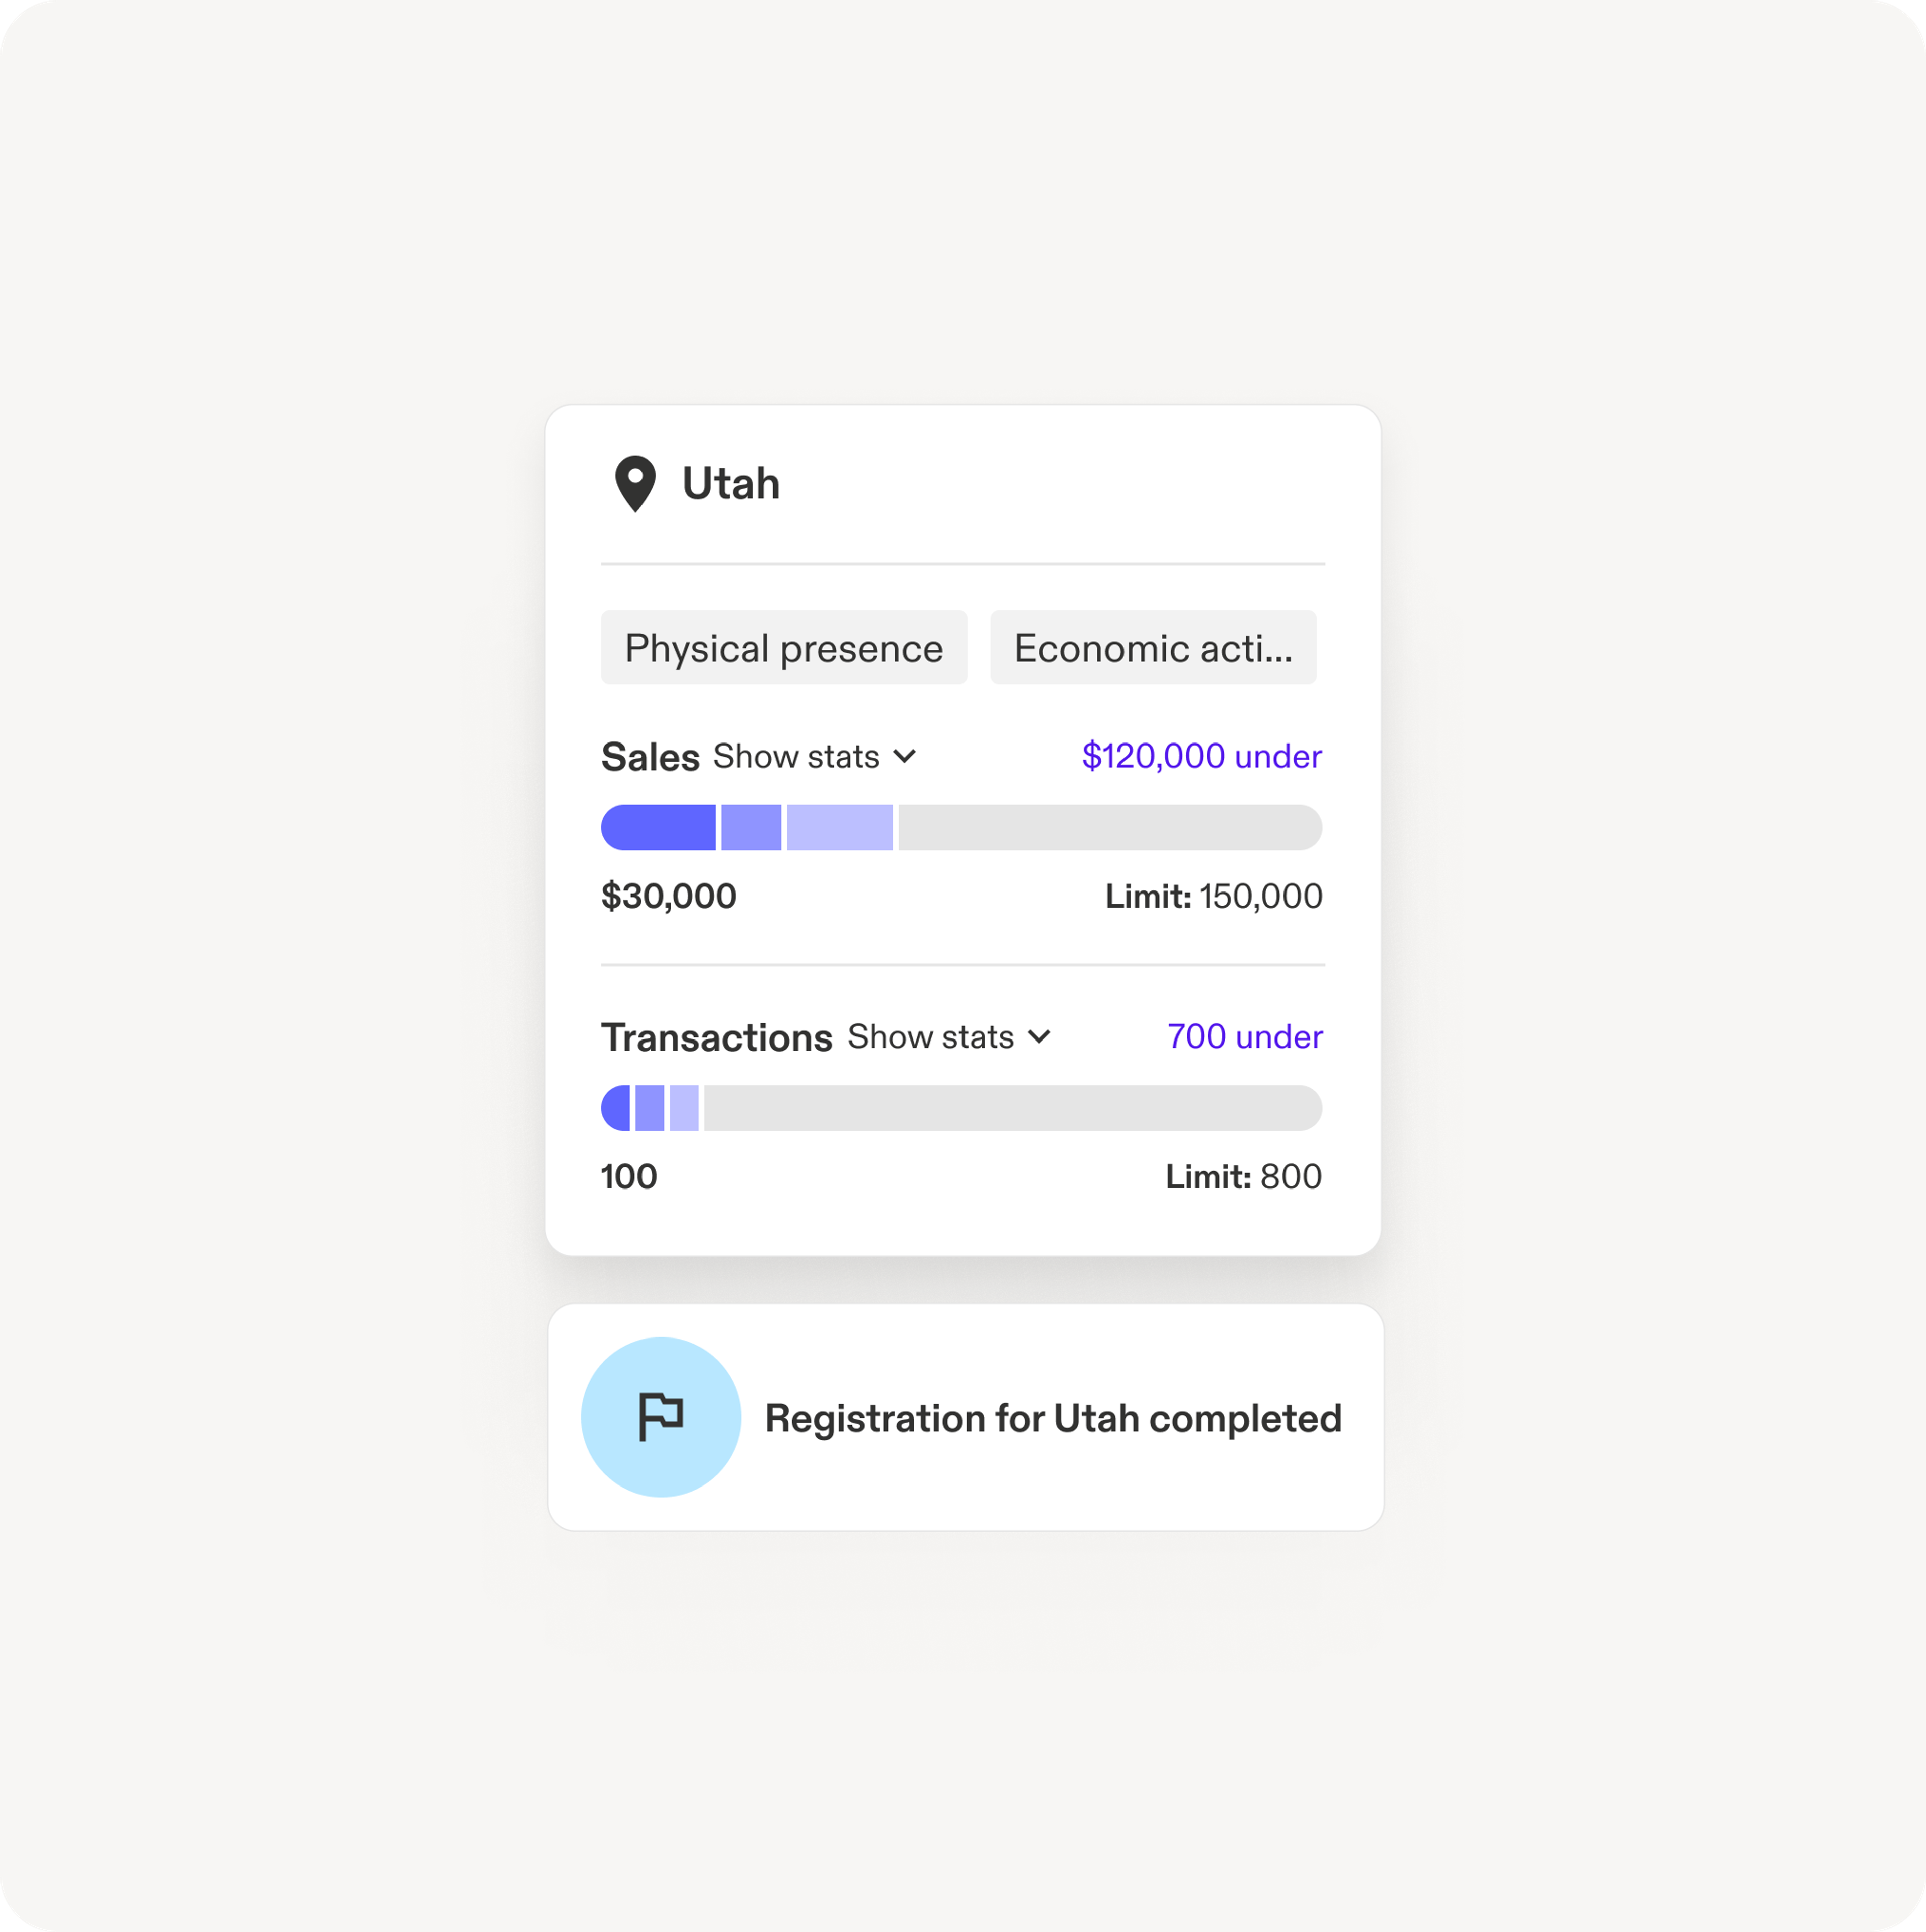The height and width of the screenshot is (1932, 1926).
Task: Click the location pin icon beside Utah
Action: (635, 483)
